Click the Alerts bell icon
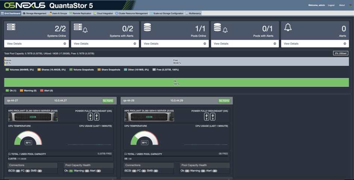Screen dimensions: 354x180 tap(288, 27)
